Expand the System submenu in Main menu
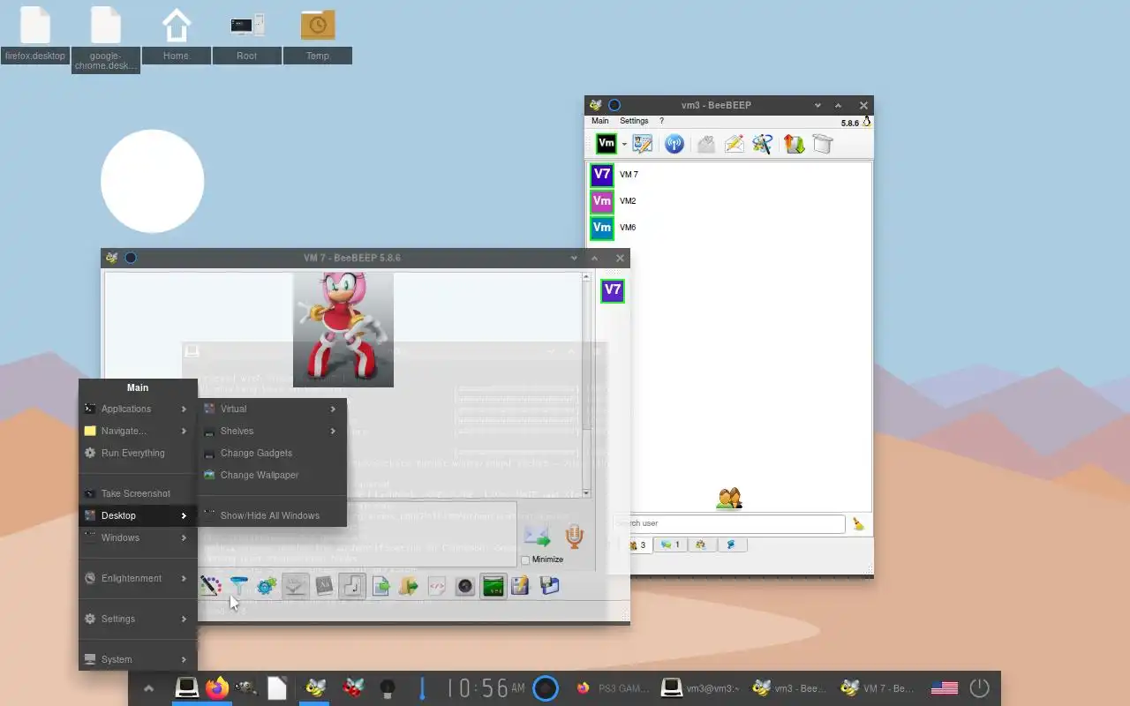Image resolution: width=1130 pixels, height=706 pixels. click(x=138, y=659)
